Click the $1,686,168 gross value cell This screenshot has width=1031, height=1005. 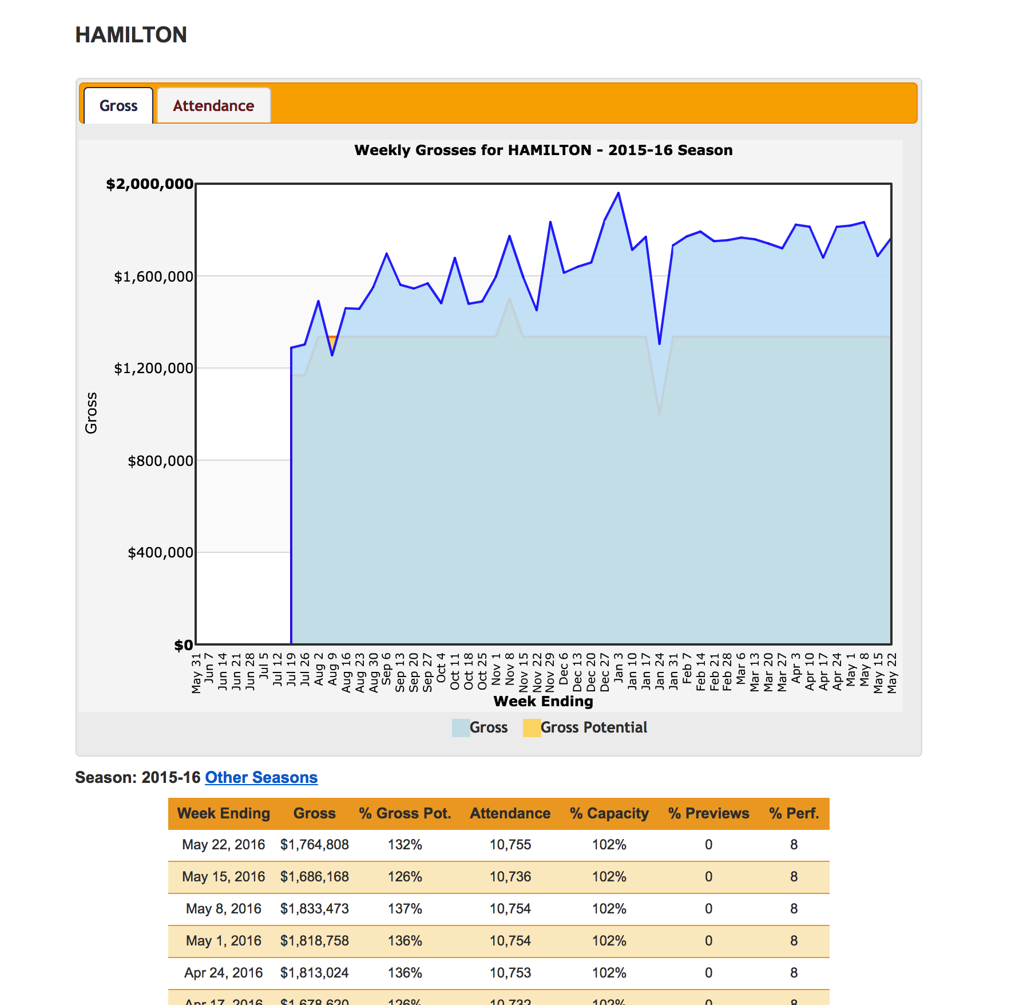coord(314,877)
